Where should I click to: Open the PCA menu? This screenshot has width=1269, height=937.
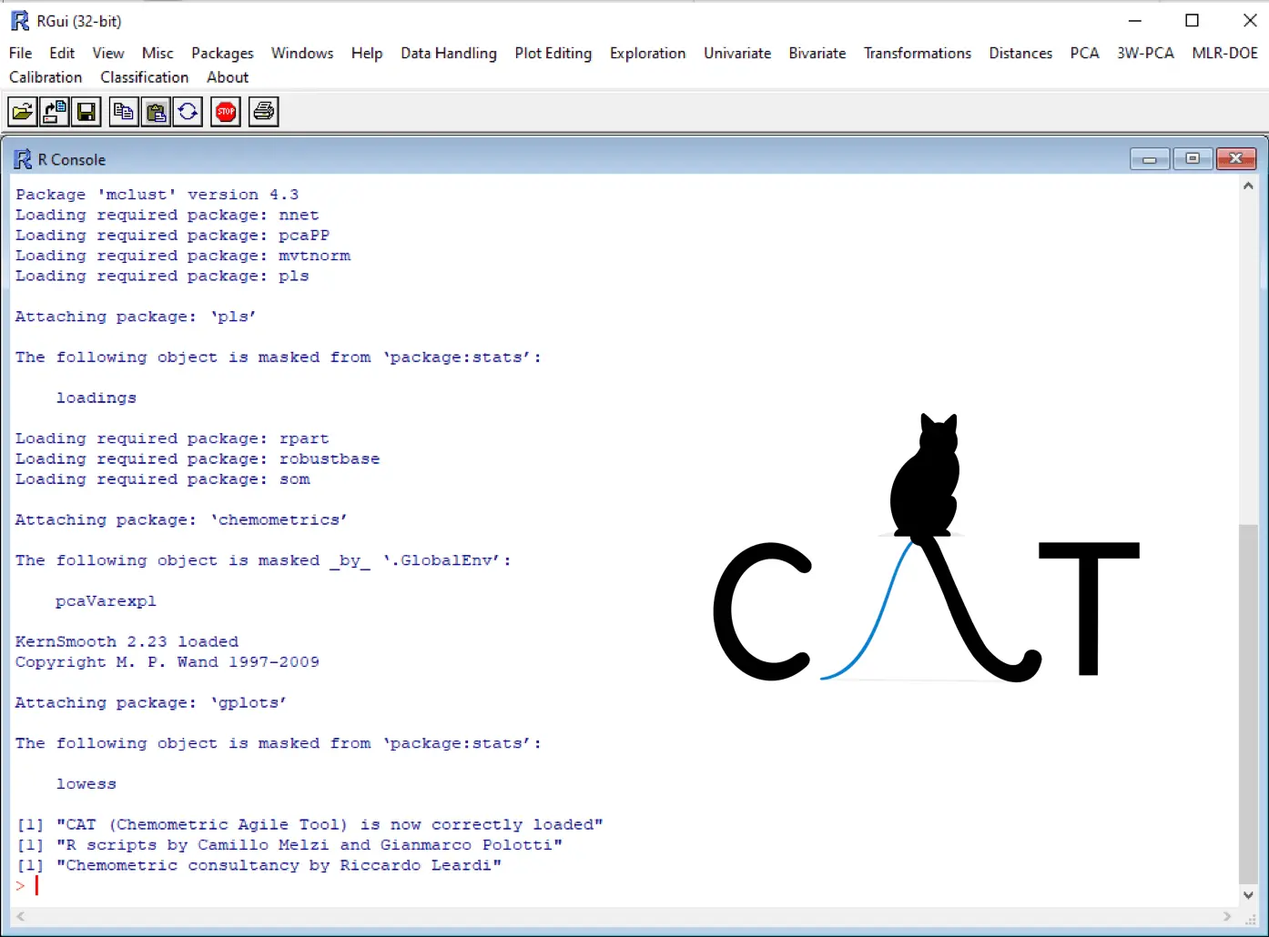coord(1084,53)
